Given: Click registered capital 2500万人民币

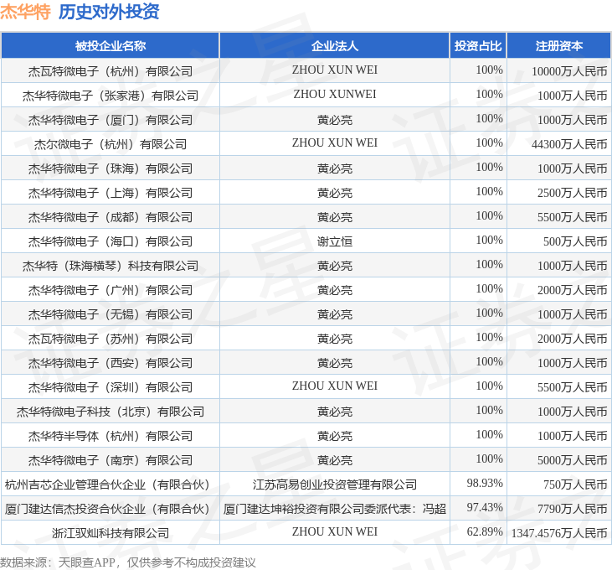Looking at the screenshot, I should (572, 193).
